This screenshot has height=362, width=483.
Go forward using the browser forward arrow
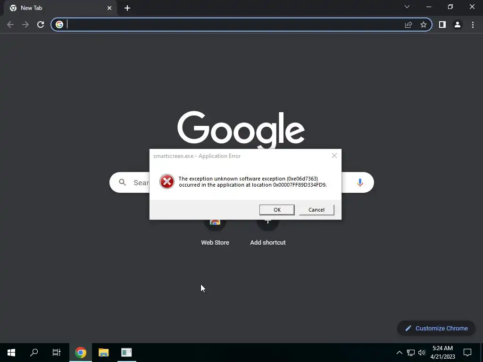pos(25,25)
